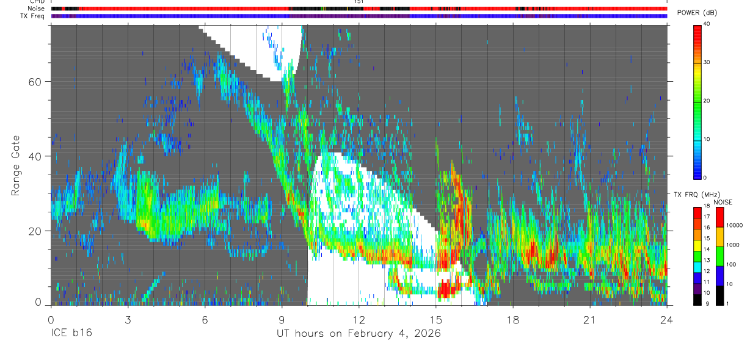Pick the red 17-18 MHz TX FRQ swatch
Screen dimensions: 750x346
(x=697, y=212)
